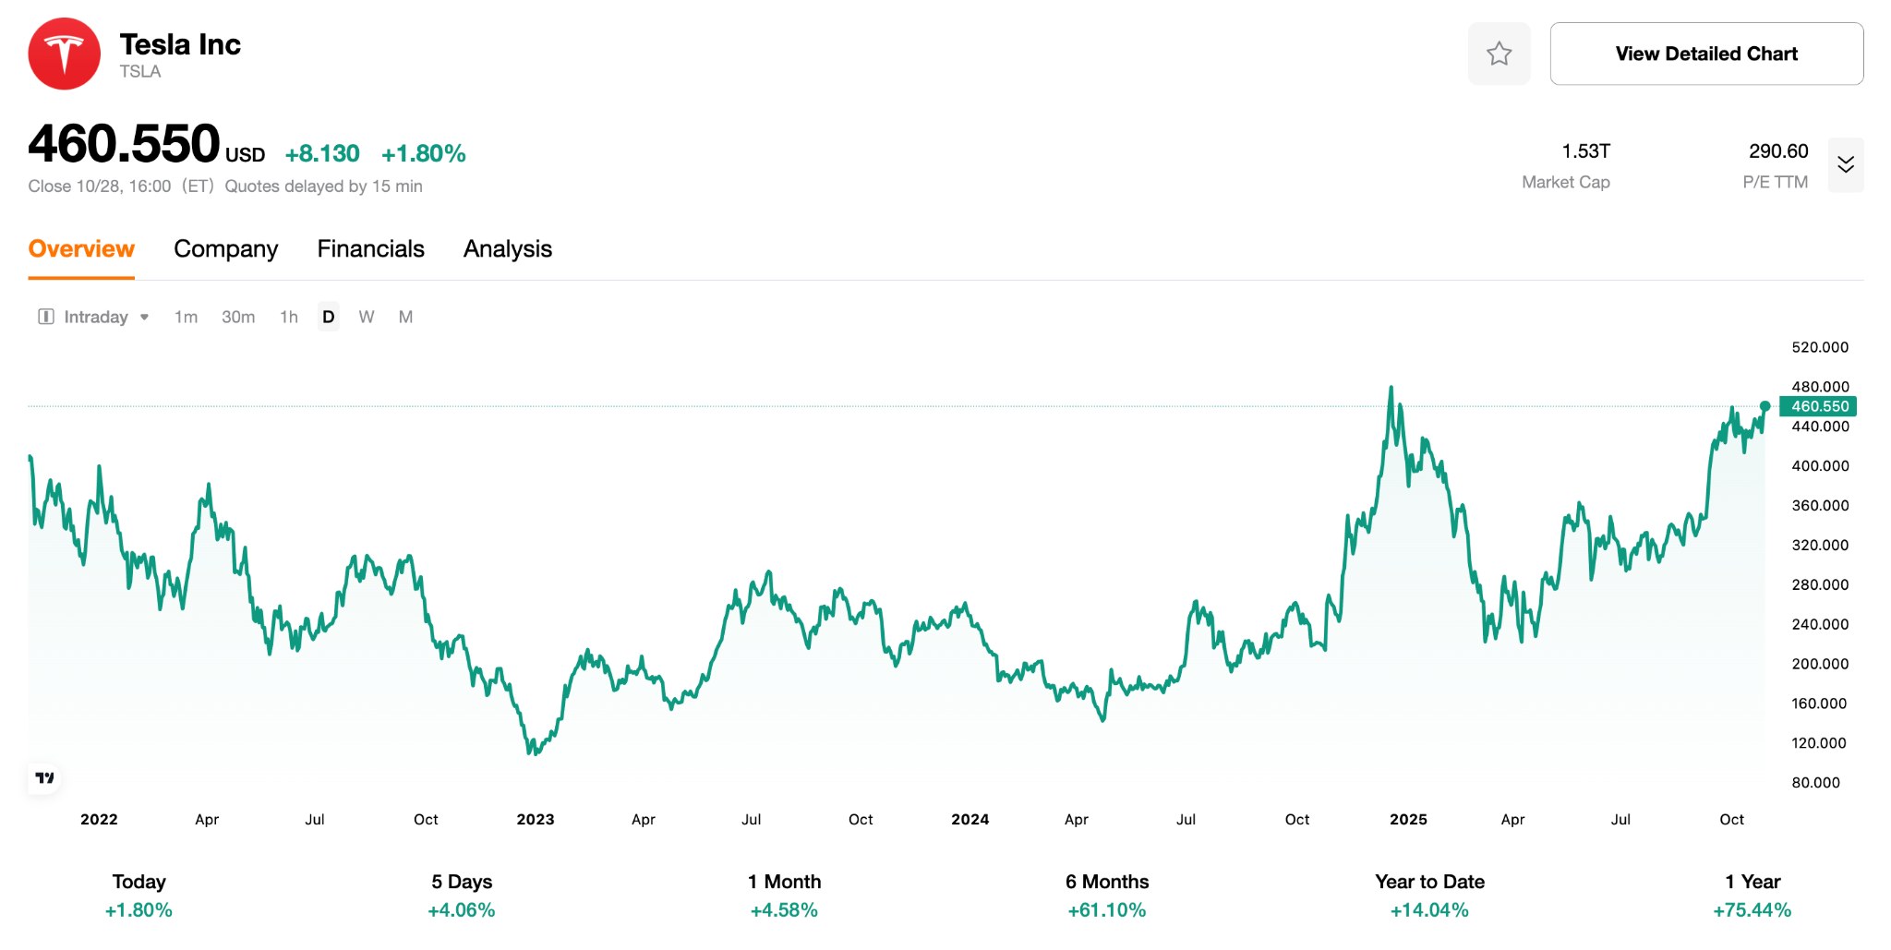The width and height of the screenshot is (1891, 950).
Task: Select the 30m interval
Action: (x=238, y=317)
